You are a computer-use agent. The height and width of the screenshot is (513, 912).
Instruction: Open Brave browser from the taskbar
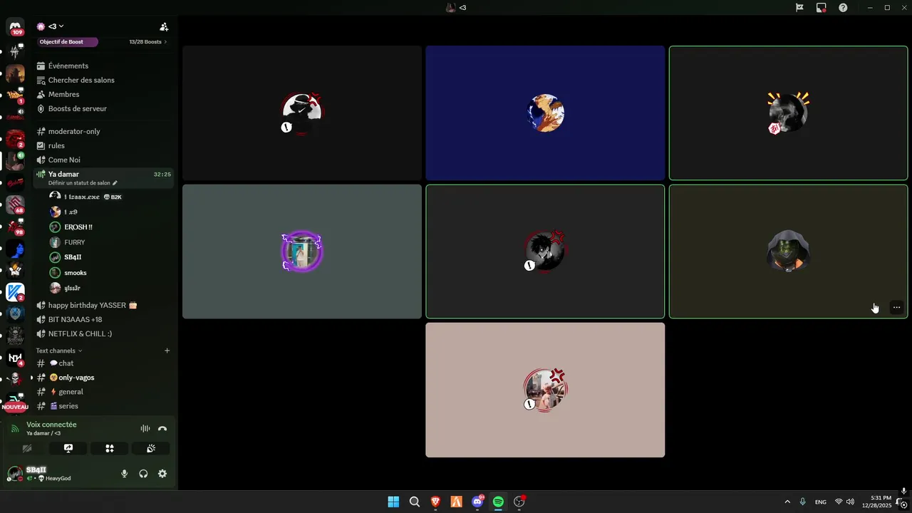435,502
